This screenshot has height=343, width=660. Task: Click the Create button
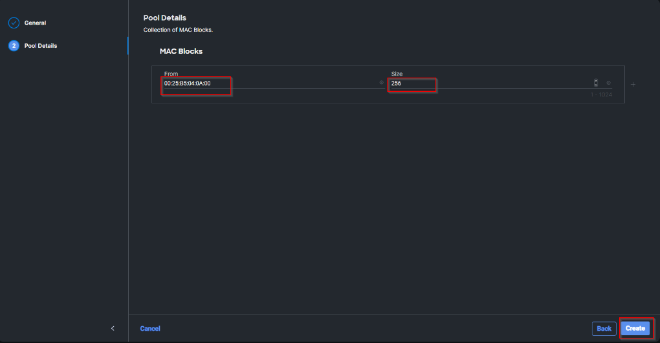(635, 329)
